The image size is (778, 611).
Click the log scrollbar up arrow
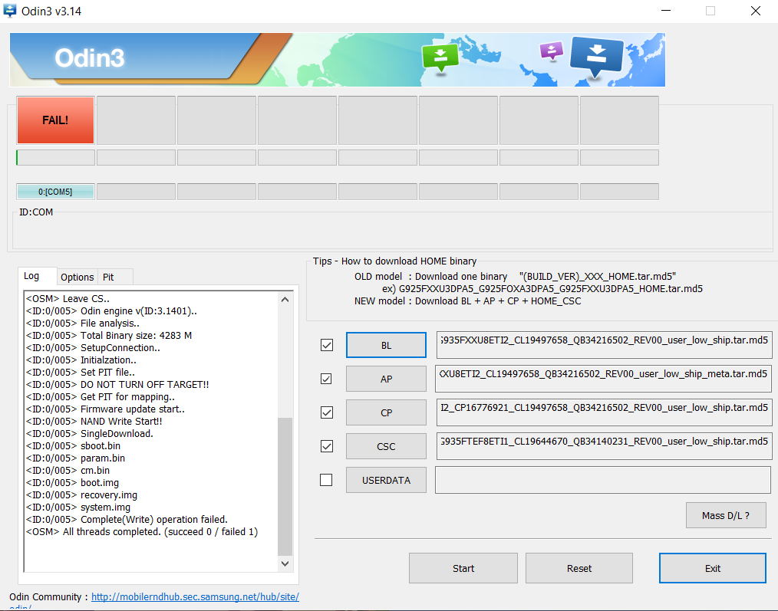(x=285, y=300)
